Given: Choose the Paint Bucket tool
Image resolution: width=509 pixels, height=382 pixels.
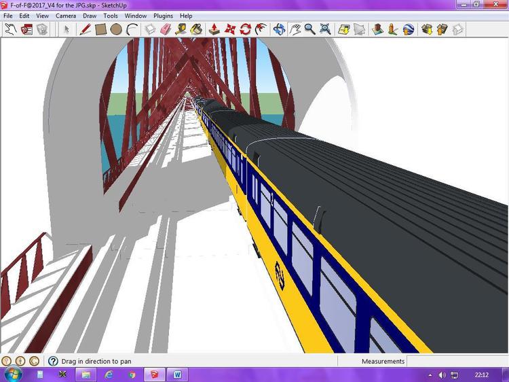Looking at the screenshot, I should [197, 29].
